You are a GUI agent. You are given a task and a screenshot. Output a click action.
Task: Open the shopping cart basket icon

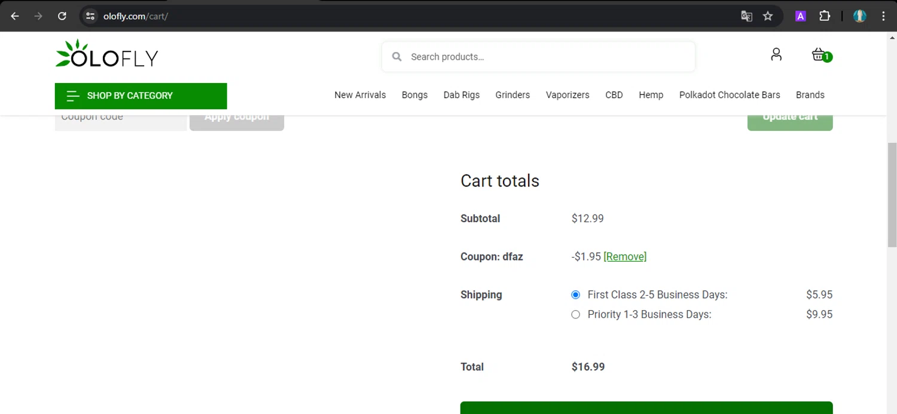[x=819, y=55]
